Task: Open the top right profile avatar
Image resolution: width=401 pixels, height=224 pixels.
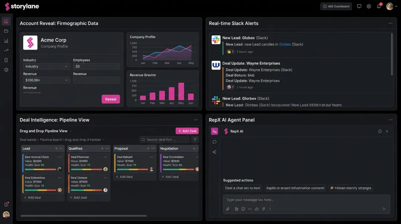Action: pos(389,6)
